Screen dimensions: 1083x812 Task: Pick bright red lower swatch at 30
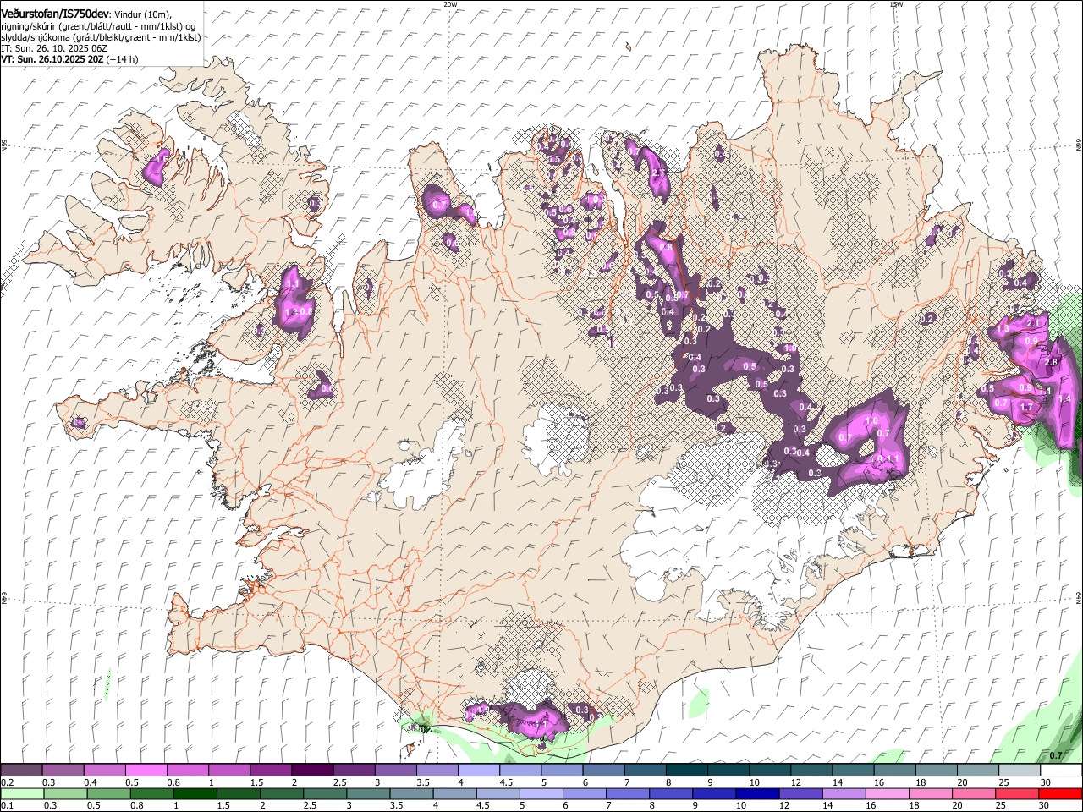click(1059, 793)
